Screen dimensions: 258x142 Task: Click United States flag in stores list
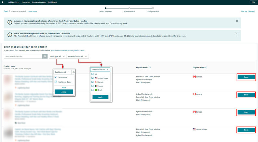(96, 78)
